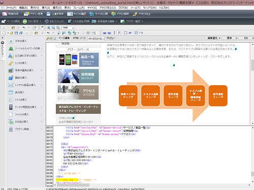The image size is (254, 190).
Task: Click the undo arrow in upper toolbar
Action: click(x=24, y=28)
